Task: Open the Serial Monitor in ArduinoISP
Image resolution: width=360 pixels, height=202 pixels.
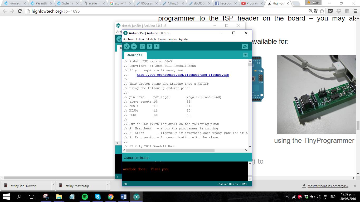Action: click(245, 47)
